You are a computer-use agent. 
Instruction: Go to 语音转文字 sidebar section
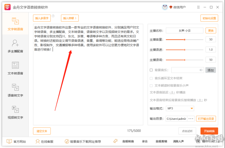point(15,90)
